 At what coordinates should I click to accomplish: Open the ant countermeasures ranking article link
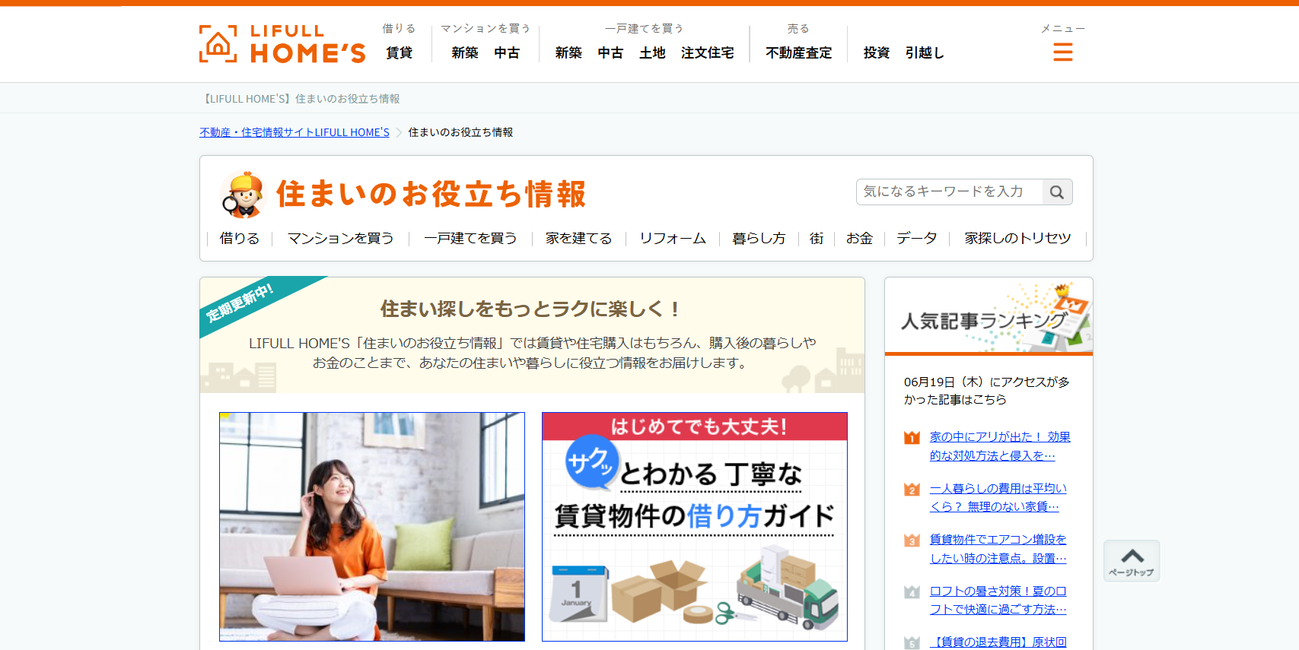(999, 446)
